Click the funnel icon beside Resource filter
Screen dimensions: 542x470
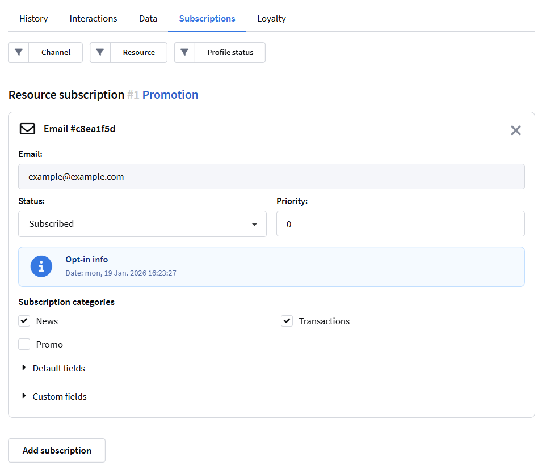pyautogui.click(x=100, y=52)
